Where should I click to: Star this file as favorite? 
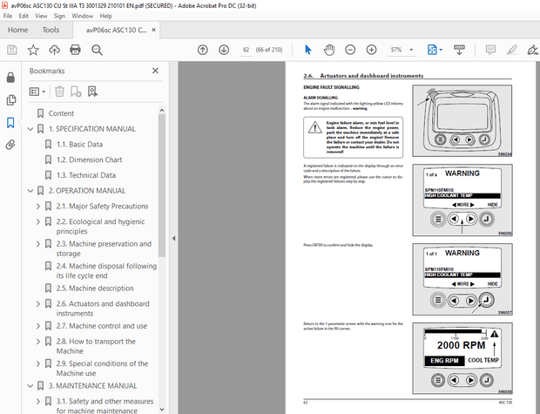[x=33, y=50]
